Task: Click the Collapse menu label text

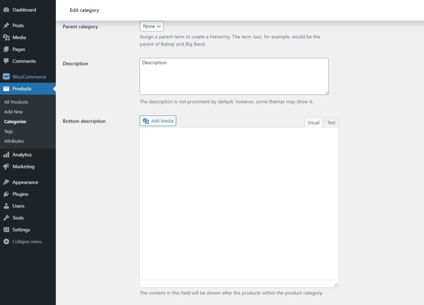Action: coord(27,242)
